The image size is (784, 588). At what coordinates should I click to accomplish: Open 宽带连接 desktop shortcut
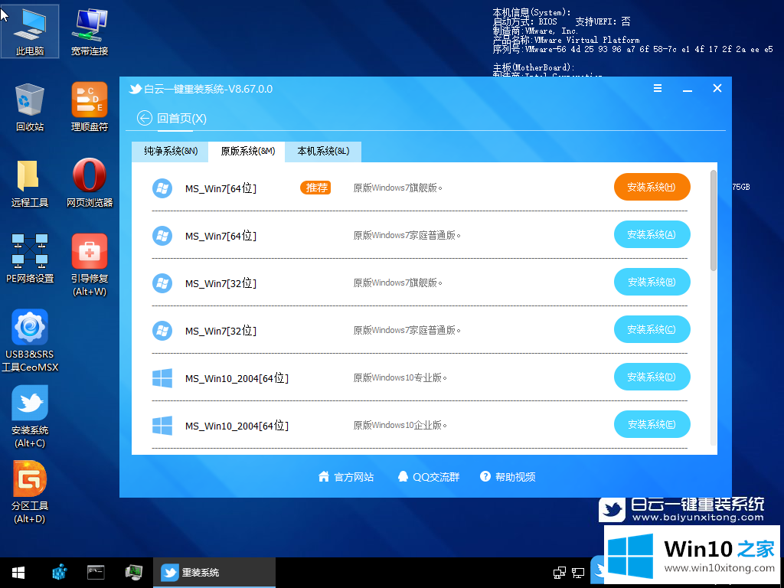[90, 31]
